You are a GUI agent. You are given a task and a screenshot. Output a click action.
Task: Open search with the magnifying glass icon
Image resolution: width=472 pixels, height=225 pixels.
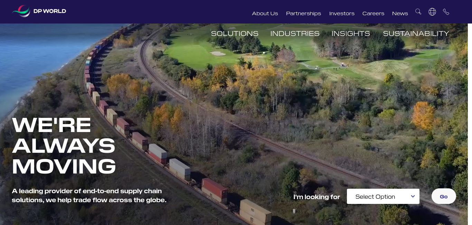418,12
